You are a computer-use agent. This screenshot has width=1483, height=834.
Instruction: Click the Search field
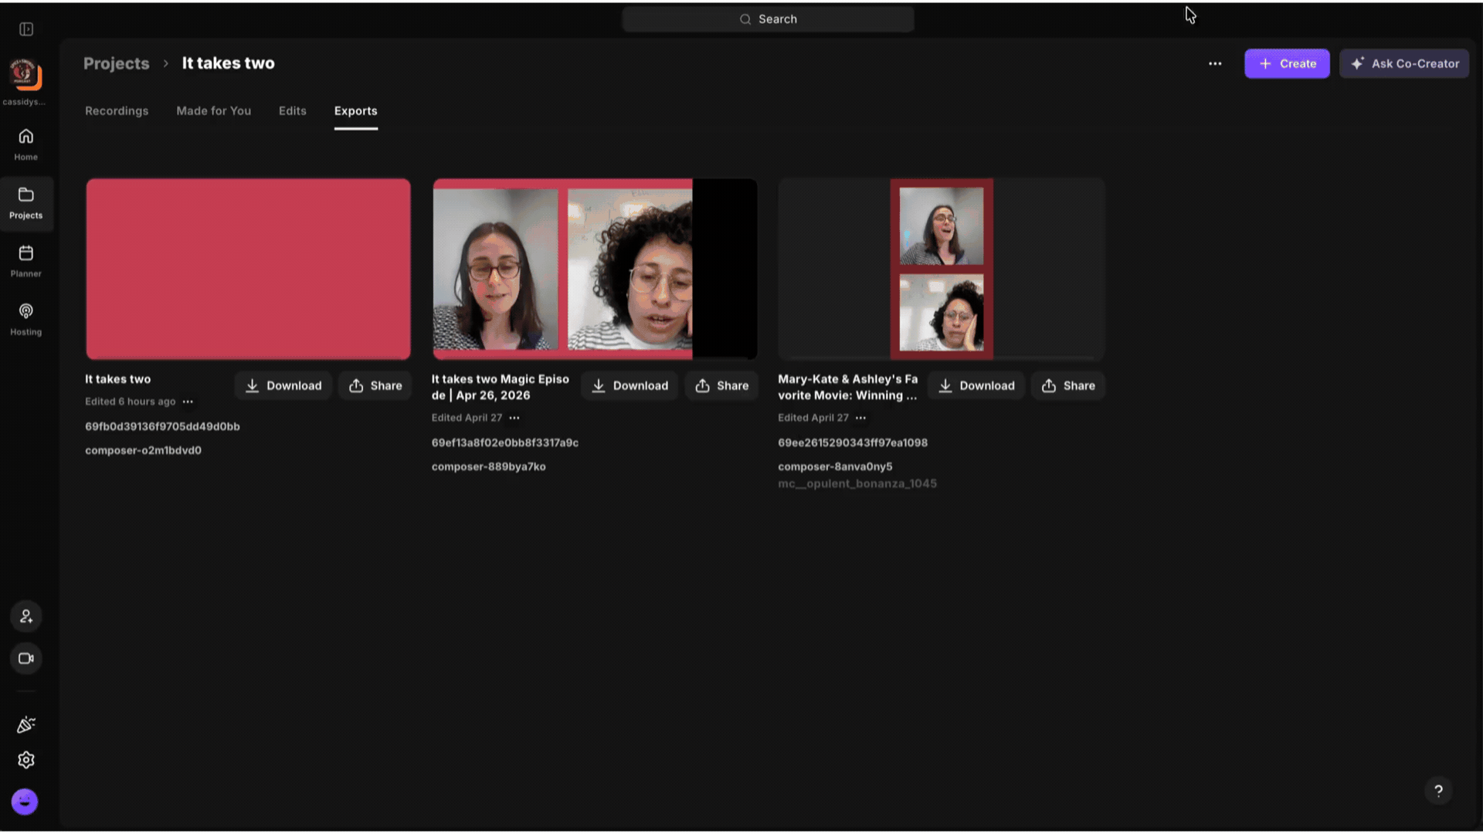[768, 19]
